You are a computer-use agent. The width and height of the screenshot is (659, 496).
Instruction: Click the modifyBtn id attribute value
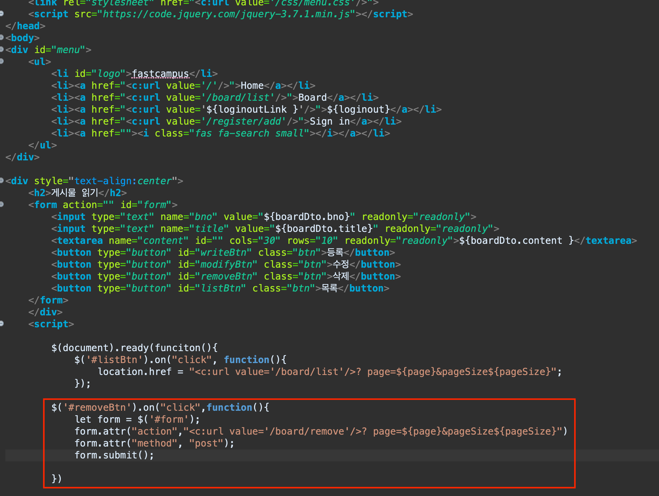(226, 264)
